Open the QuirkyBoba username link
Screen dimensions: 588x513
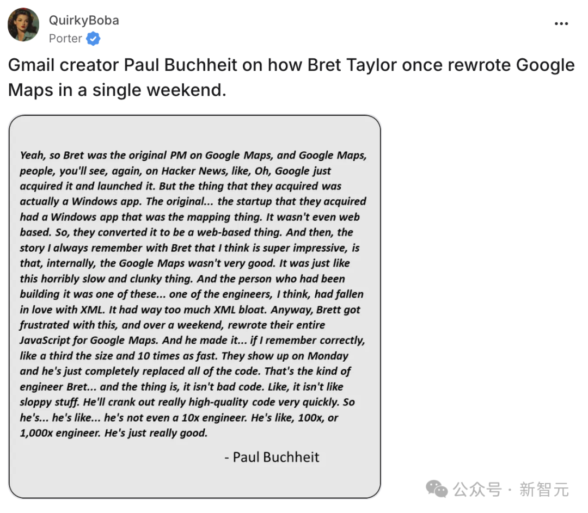point(84,20)
